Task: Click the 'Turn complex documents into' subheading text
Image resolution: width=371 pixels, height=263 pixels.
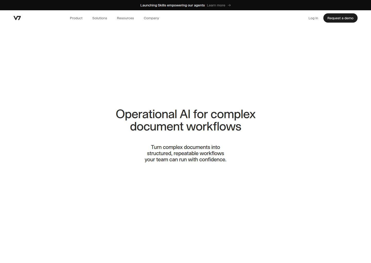Action: click(x=185, y=147)
